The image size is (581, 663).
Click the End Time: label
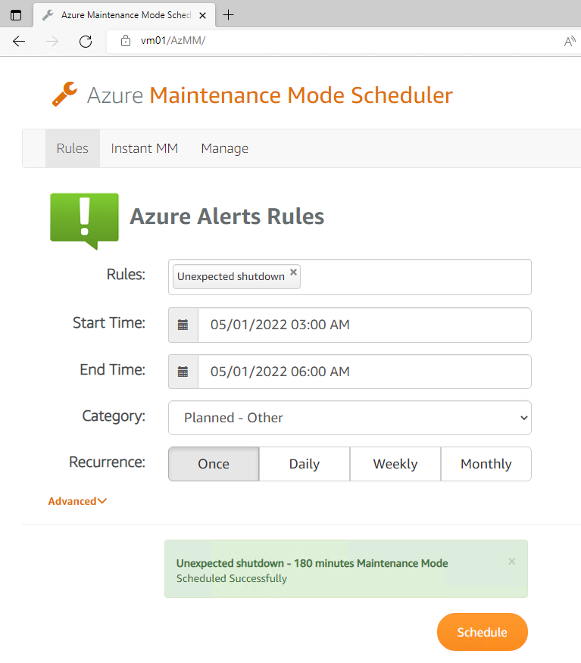113,369
